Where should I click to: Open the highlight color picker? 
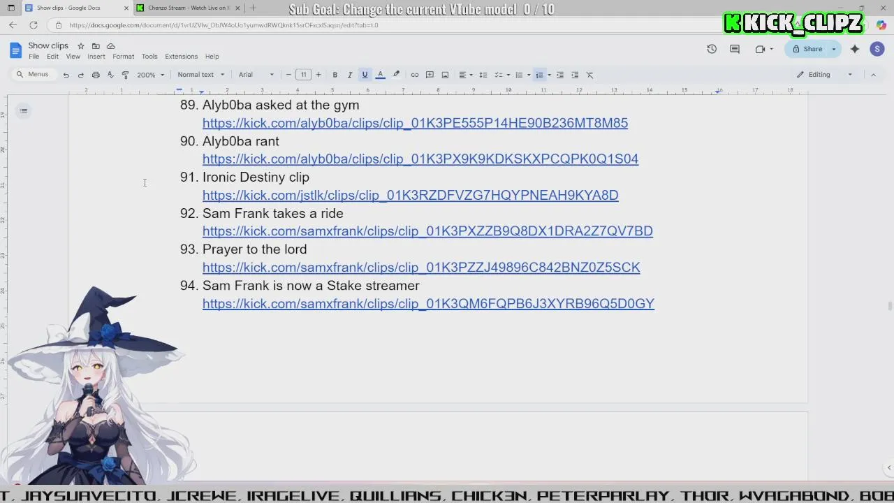point(396,75)
